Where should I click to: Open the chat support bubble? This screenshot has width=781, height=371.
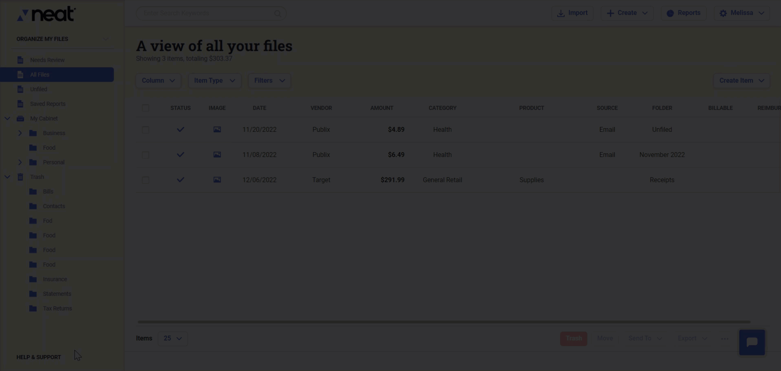click(752, 343)
